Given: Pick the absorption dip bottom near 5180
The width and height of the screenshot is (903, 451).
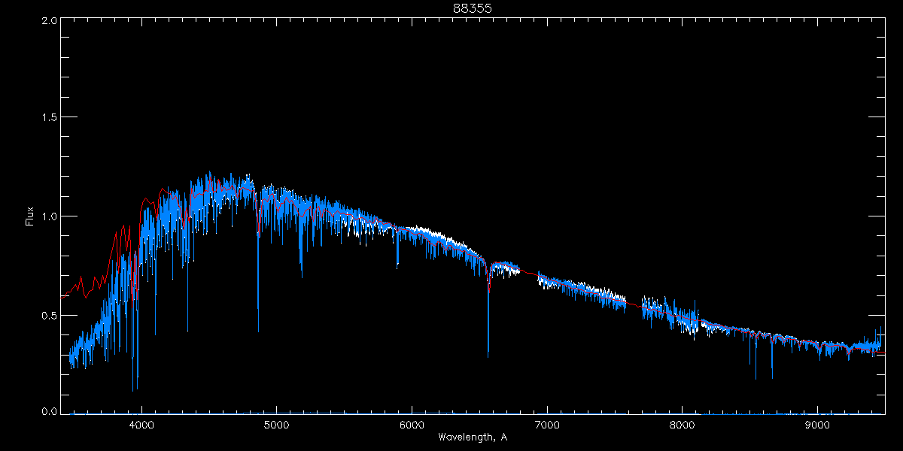Looking at the screenshot, I should pos(302,275).
